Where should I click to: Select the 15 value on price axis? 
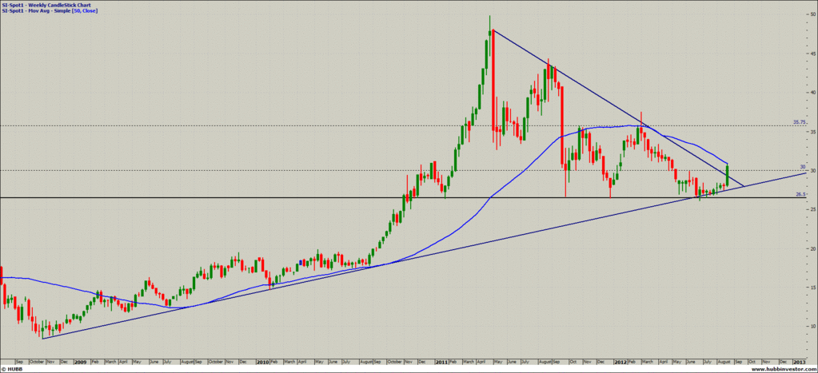click(812, 287)
